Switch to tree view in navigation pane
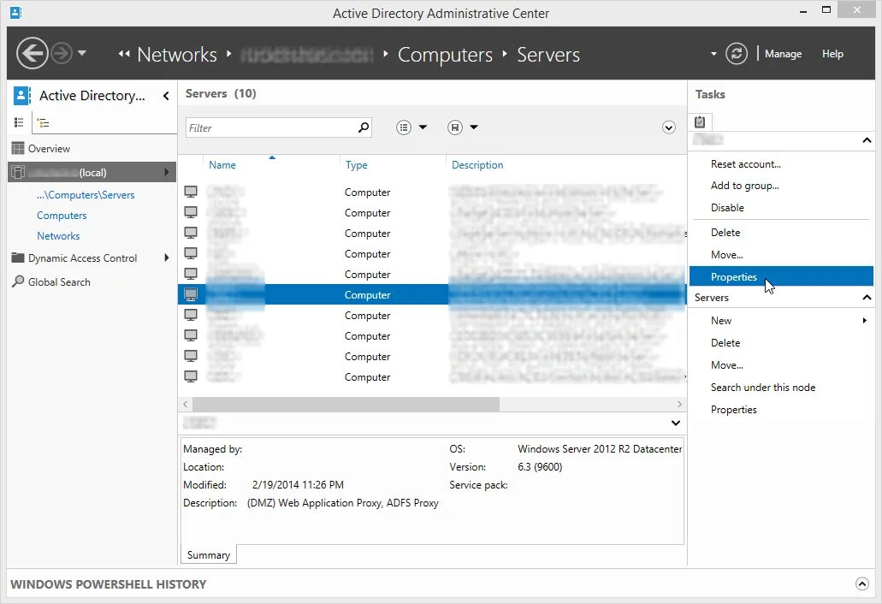The image size is (882, 604). 44,122
